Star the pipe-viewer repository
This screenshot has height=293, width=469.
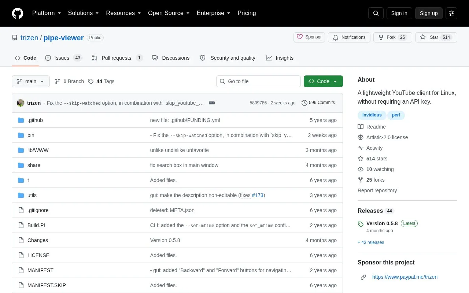pyautogui.click(x=436, y=37)
